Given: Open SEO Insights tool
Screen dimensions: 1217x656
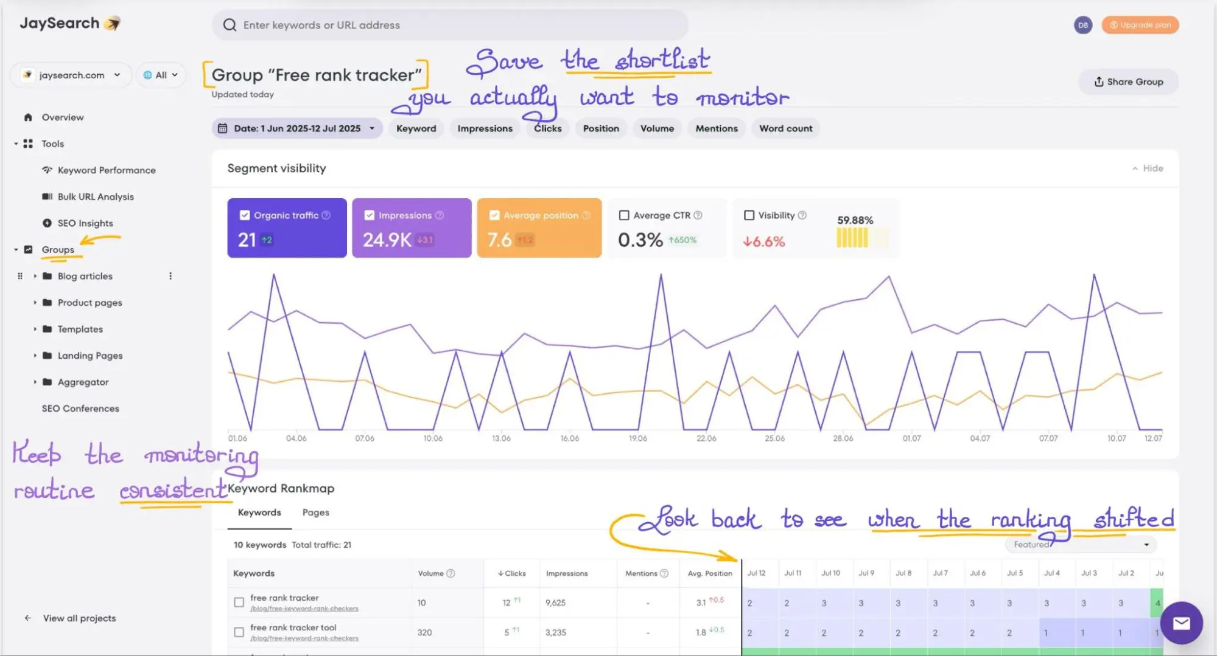Looking at the screenshot, I should pyautogui.click(x=77, y=223).
